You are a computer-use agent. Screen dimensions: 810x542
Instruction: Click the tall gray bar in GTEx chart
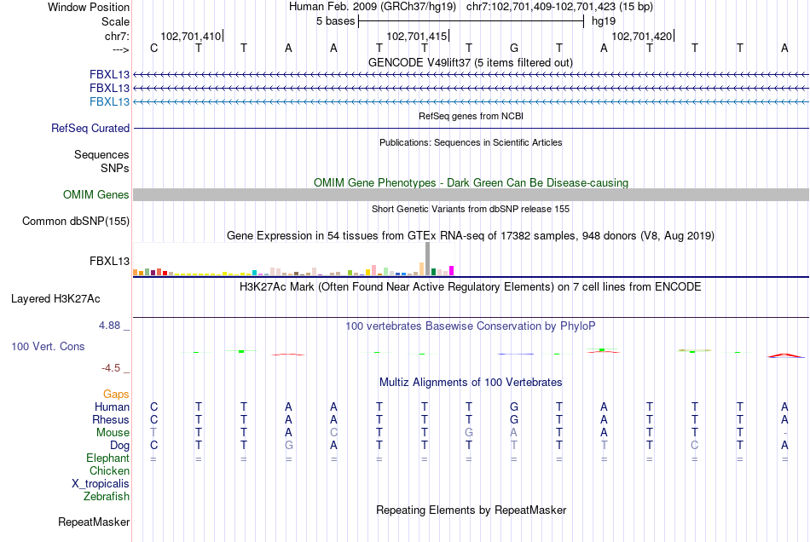click(x=427, y=258)
